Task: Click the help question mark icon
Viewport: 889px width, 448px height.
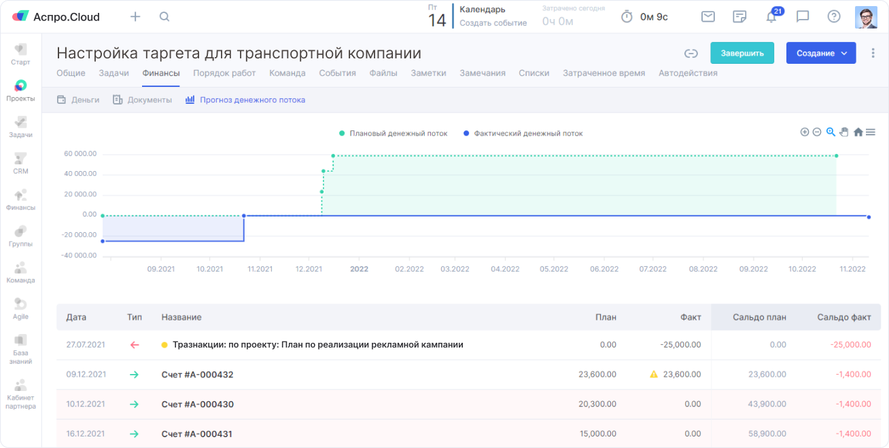Action: click(x=834, y=17)
